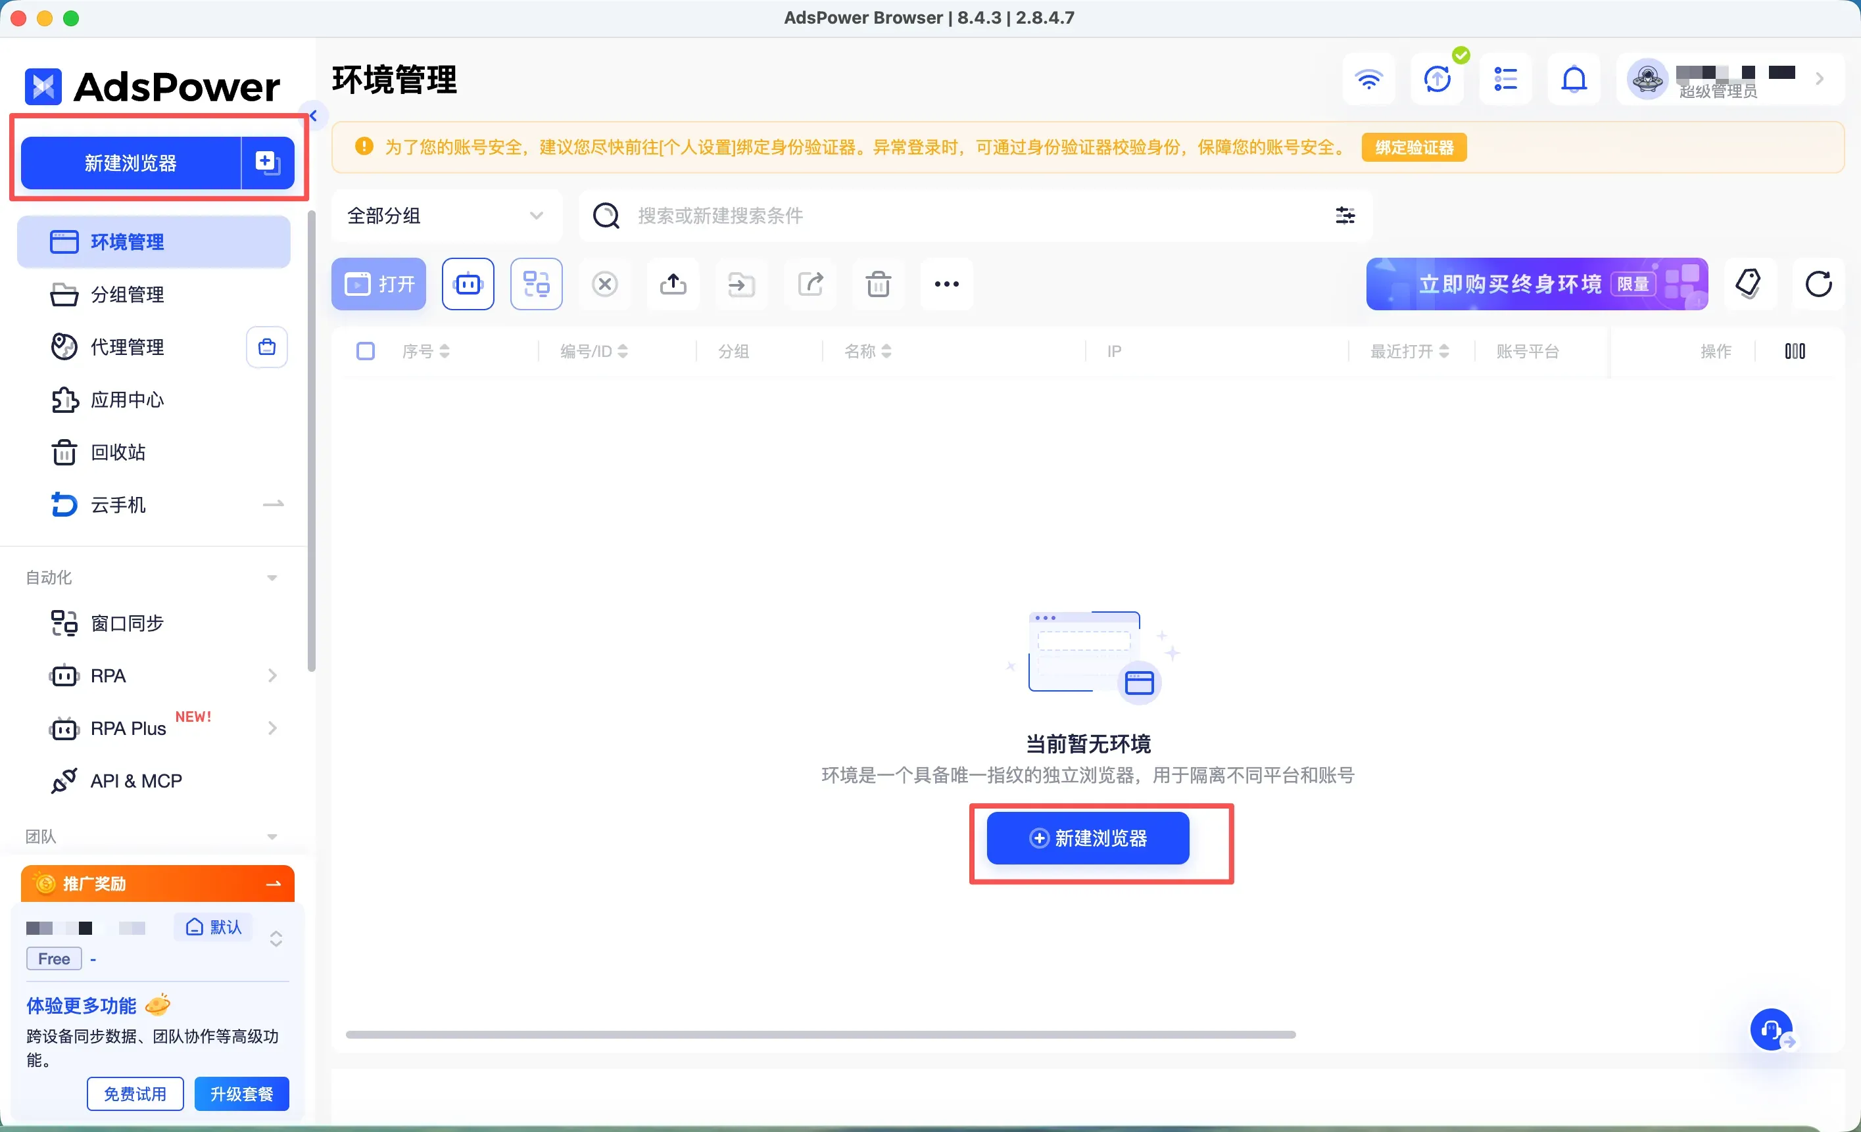Click the share environment toolbar icon

click(810, 284)
